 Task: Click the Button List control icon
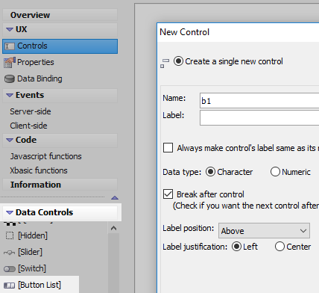[10, 286]
